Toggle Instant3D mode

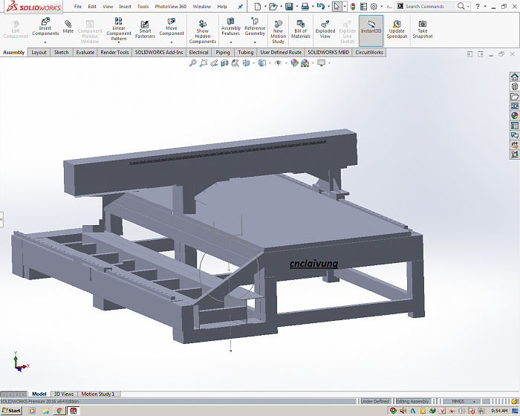tap(371, 30)
